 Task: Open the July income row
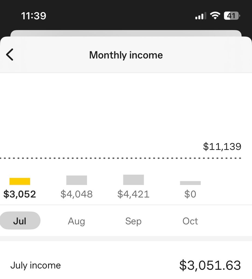point(36,265)
